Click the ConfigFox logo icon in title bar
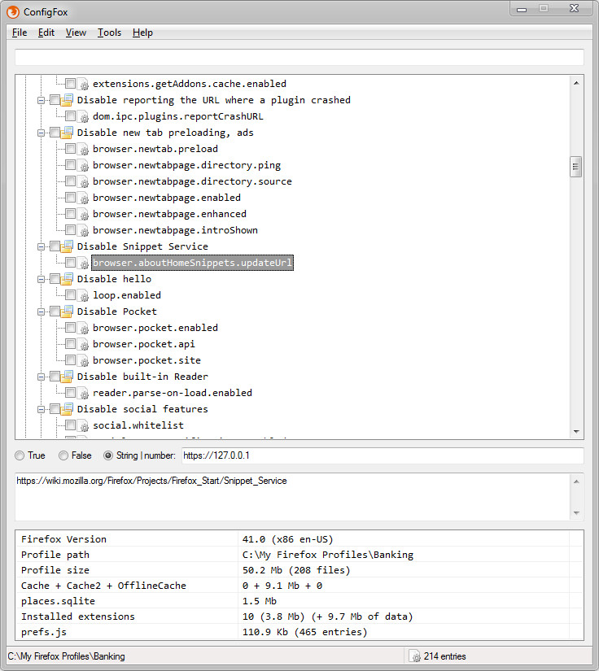 pyautogui.click(x=13, y=12)
